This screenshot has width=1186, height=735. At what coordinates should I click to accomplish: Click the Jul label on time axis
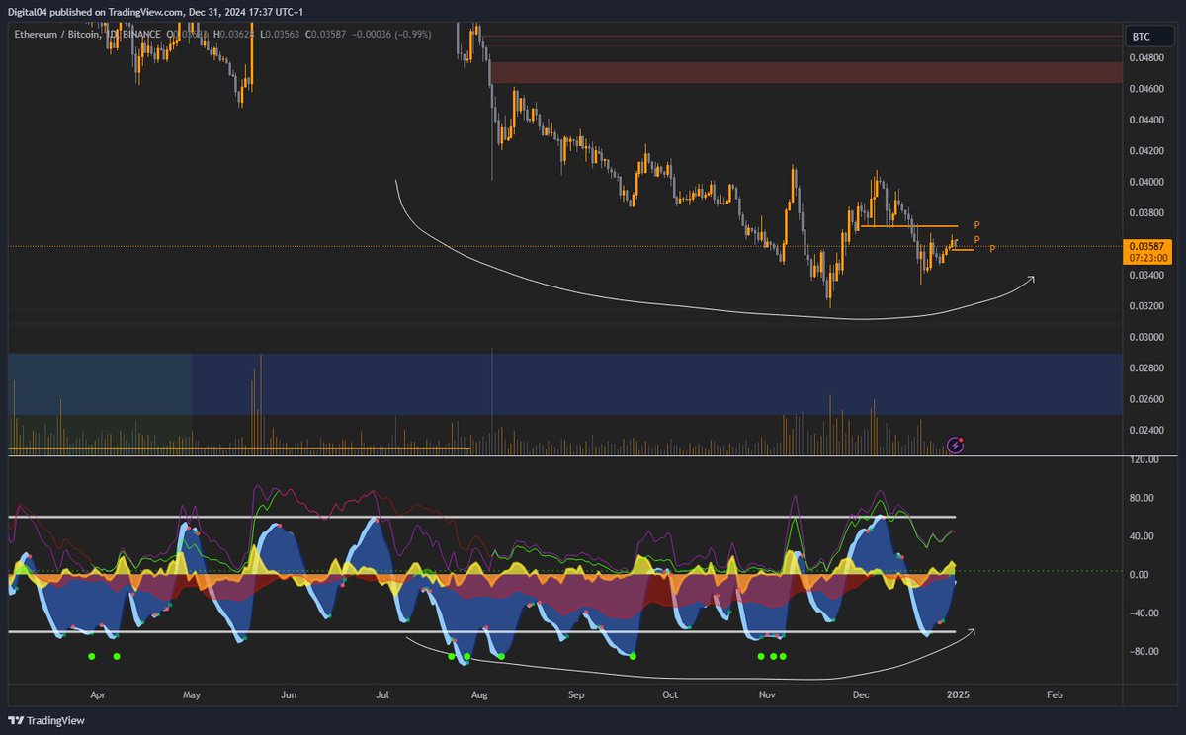click(381, 695)
